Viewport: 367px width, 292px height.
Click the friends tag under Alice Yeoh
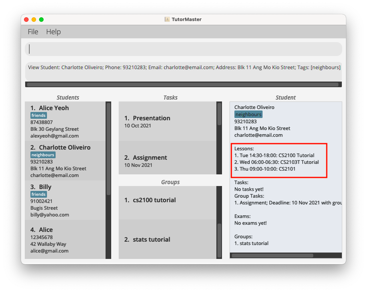[39, 115]
